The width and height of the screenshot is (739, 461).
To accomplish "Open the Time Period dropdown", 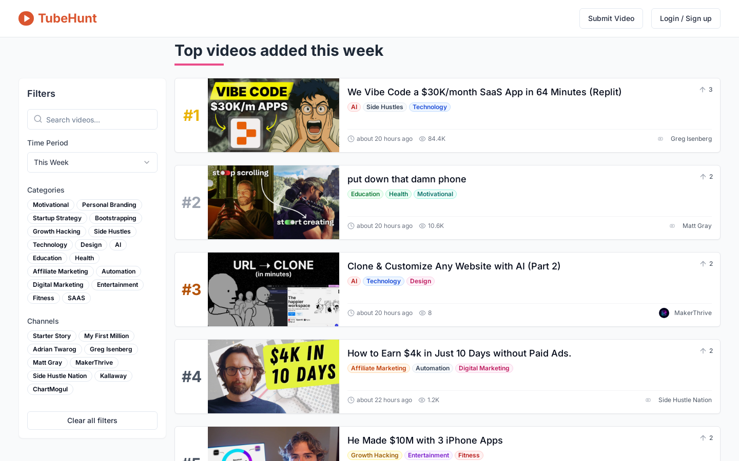I will [92, 162].
